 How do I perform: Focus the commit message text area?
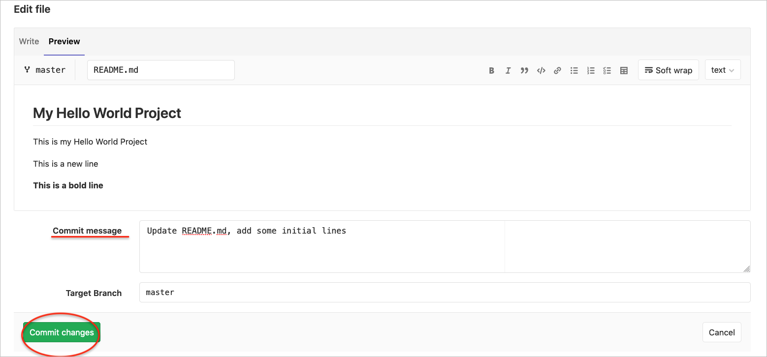point(445,246)
